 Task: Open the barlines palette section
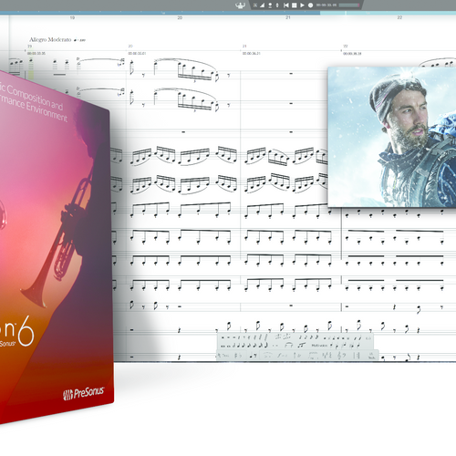tap(358, 356)
